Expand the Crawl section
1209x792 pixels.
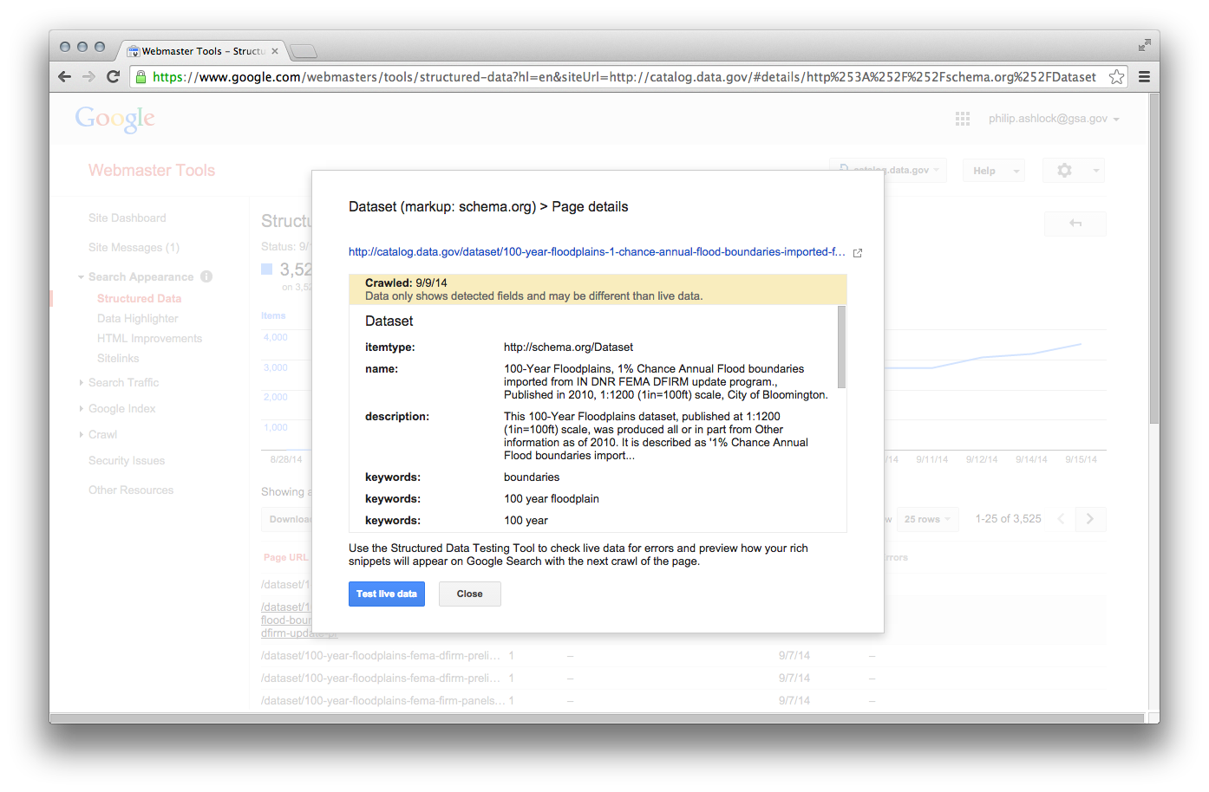81,434
